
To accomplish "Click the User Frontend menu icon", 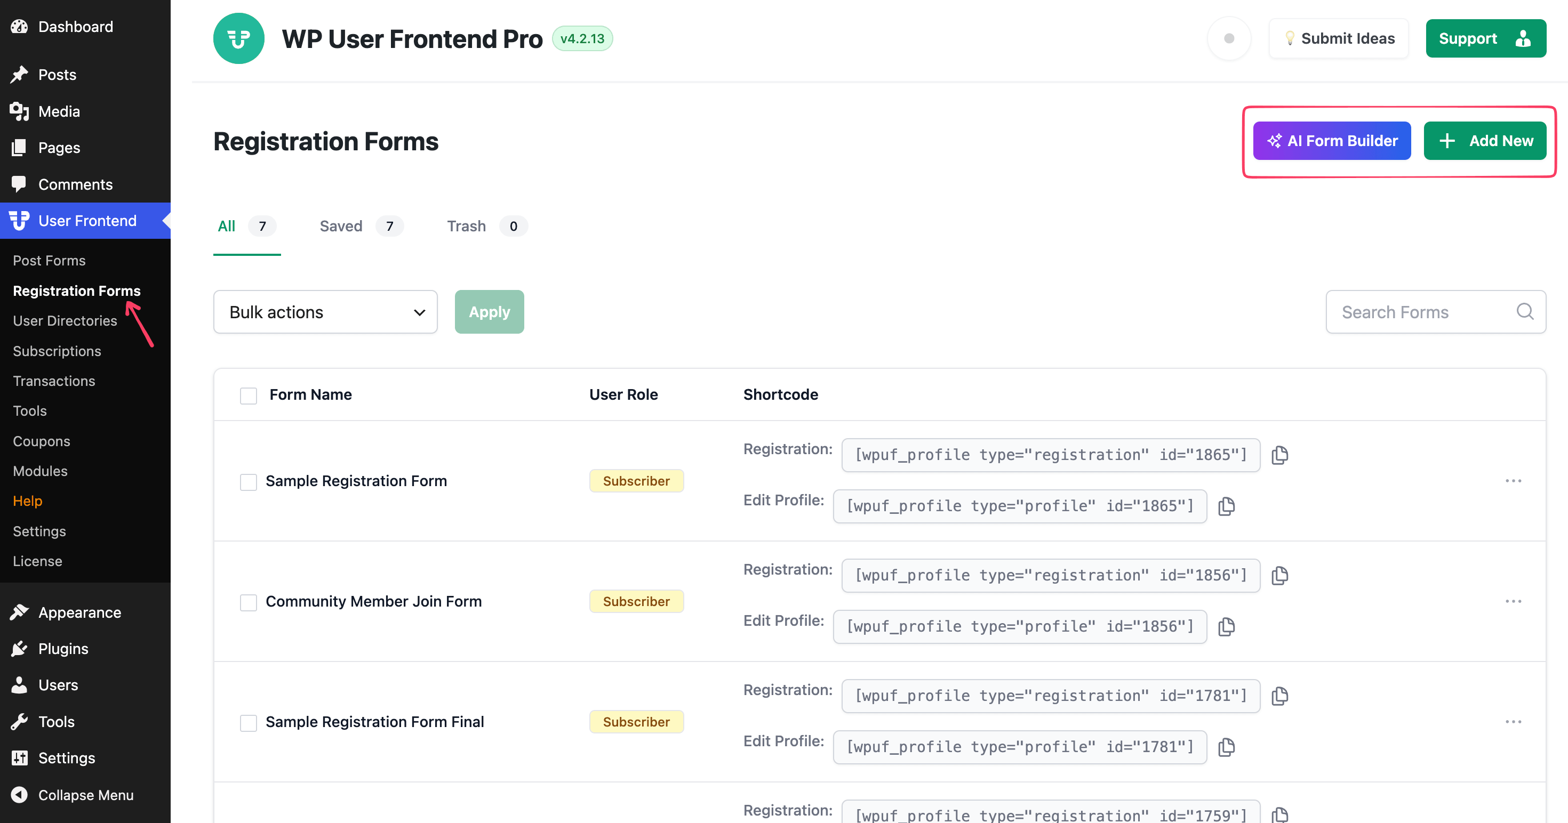I will coord(20,221).
